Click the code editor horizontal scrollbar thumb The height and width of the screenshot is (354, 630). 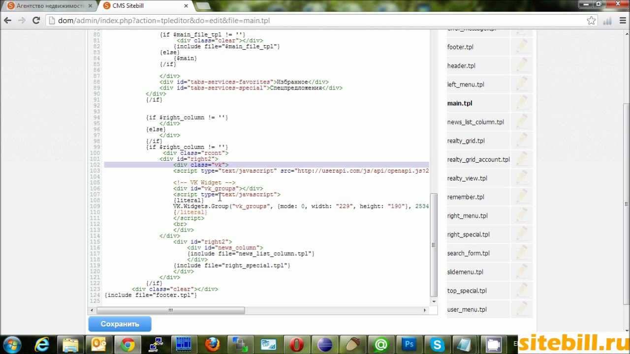click(170, 310)
